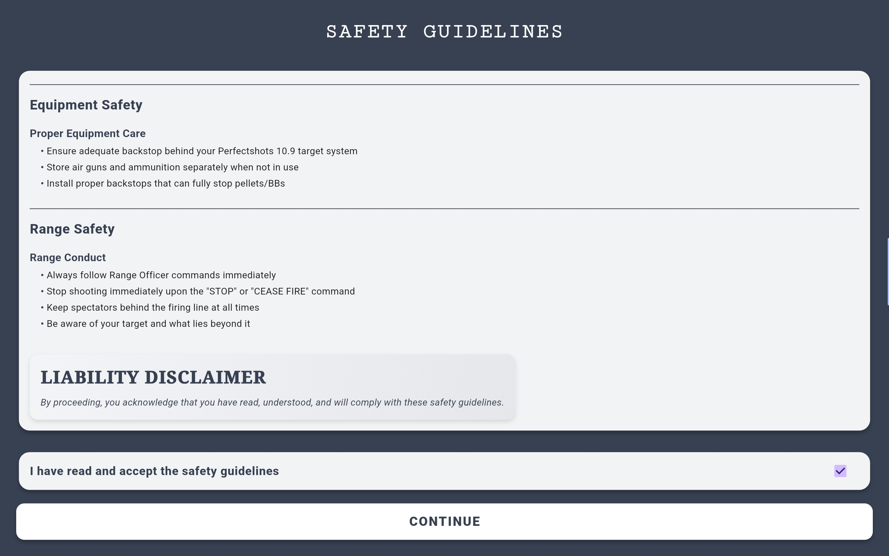Viewport: 889px width, 556px height.
Task: Click the Perfectshots 10.9 backstop bullet
Action: (202, 151)
